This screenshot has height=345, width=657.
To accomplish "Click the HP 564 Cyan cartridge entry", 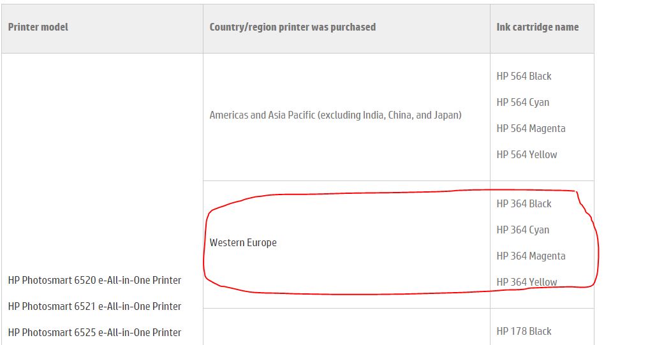I will tap(522, 102).
